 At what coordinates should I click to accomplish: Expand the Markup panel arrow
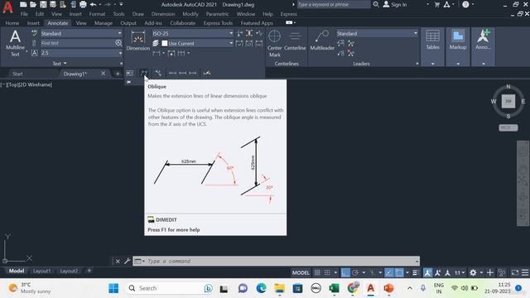point(458,64)
